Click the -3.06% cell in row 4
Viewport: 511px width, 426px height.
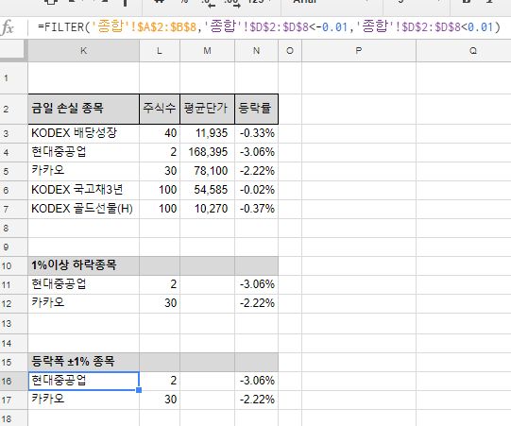tap(257, 152)
